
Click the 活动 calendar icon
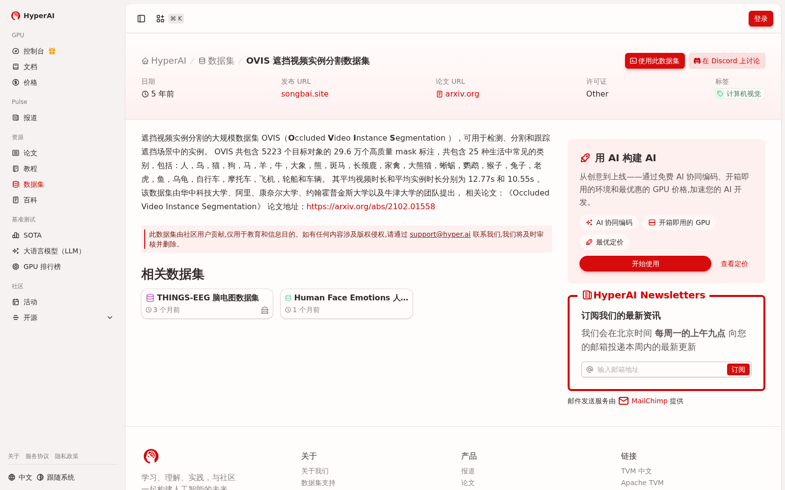click(x=16, y=302)
